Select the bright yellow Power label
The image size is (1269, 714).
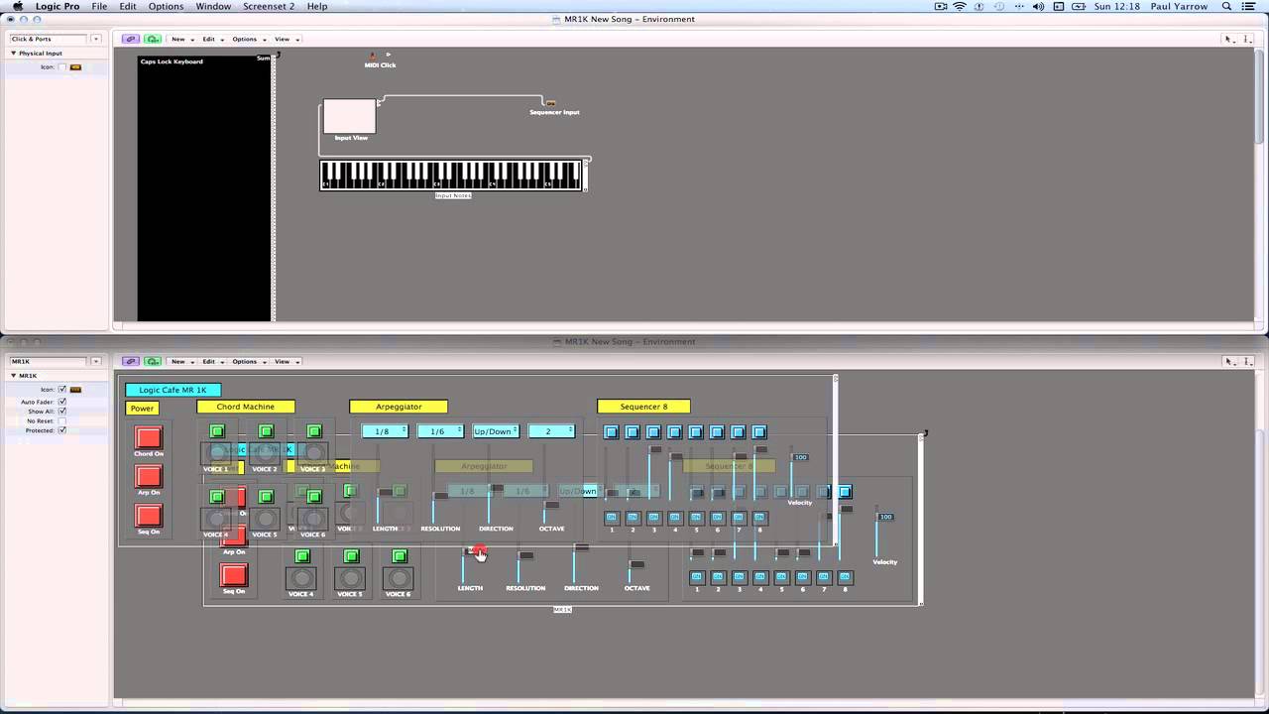click(142, 409)
